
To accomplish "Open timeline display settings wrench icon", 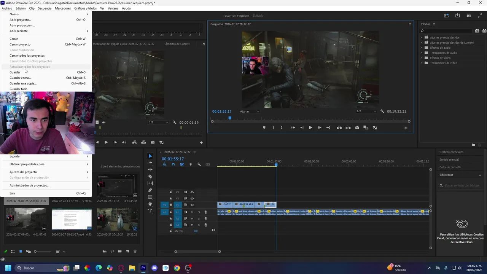I will point(199,164).
